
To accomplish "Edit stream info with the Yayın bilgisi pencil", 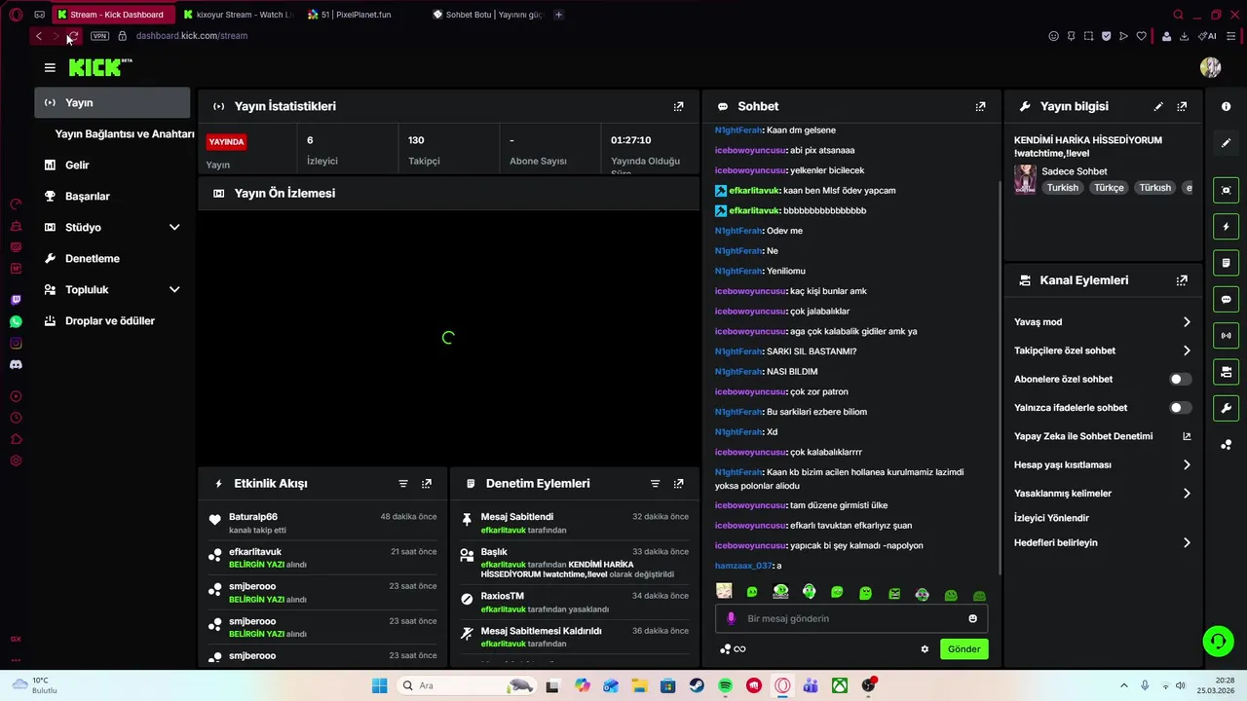I will pos(1158,106).
